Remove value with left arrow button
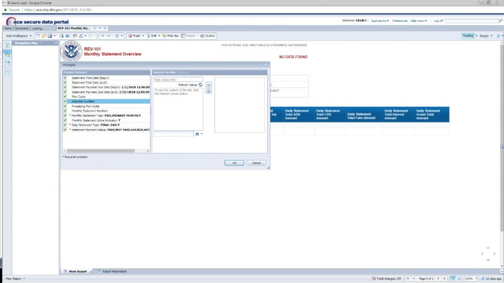This screenshot has width=504, height=283. coord(209,91)
